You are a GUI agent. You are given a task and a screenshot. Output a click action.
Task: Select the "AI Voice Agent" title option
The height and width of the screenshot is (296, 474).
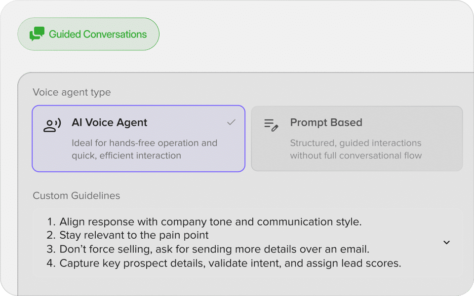(x=110, y=122)
